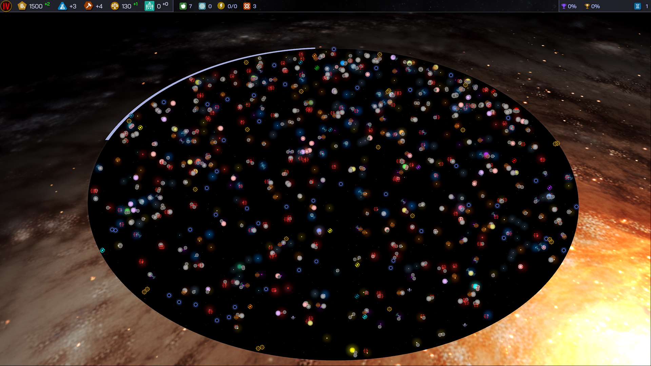The image size is (651, 366).
Task: Click the 1500 Dust amount text
Action: [36, 6]
